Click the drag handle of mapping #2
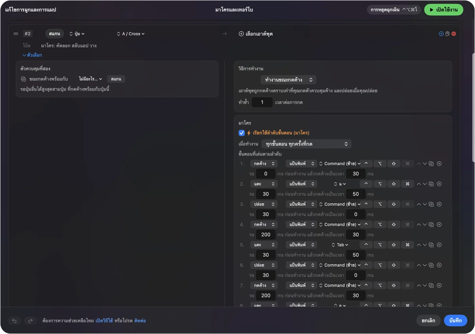Viewport: 475px width, 334px height. click(16, 34)
